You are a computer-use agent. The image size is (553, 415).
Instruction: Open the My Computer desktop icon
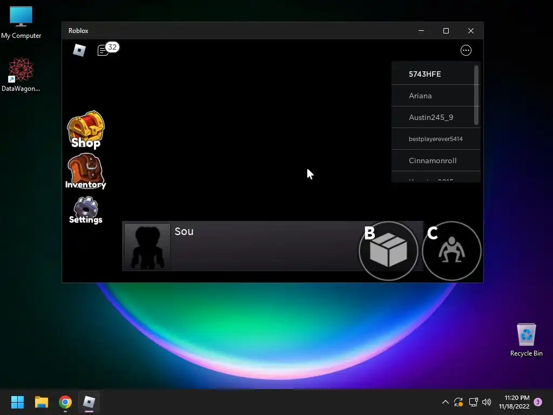click(21, 22)
